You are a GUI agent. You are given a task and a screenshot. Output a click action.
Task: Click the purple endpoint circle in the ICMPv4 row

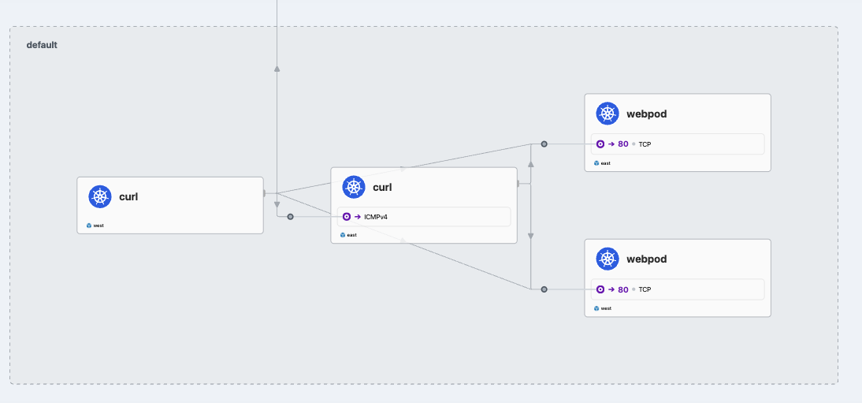pyautogui.click(x=347, y=217)
